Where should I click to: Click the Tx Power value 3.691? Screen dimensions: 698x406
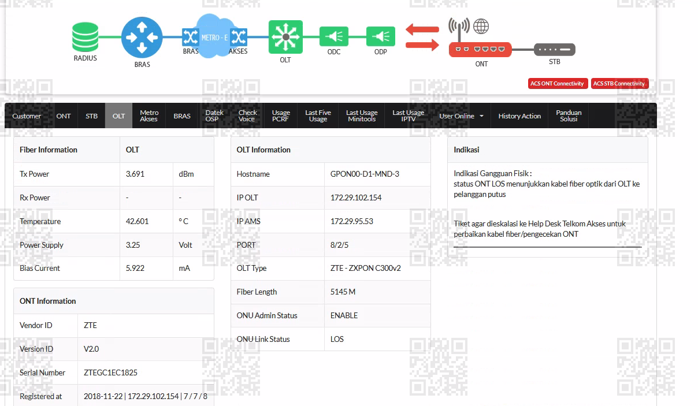136,174
